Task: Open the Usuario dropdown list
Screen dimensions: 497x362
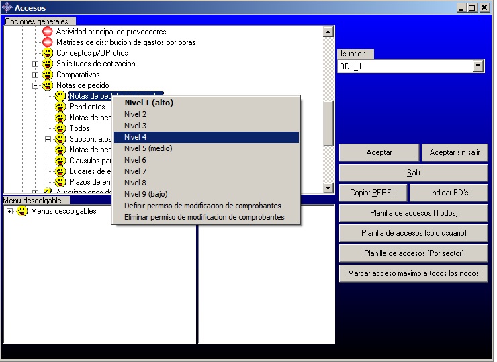Action: click(x=478, y=66)
